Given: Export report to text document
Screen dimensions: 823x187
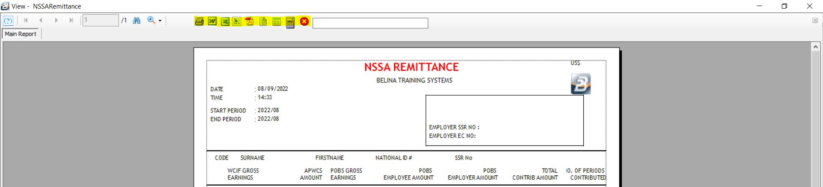Looking at the screenshot, I should point(263,21).
